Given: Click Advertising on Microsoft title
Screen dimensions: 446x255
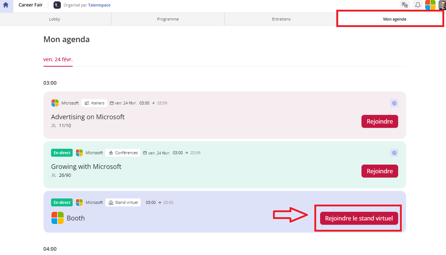Looking at the screenshot, I should pos(88,117).
